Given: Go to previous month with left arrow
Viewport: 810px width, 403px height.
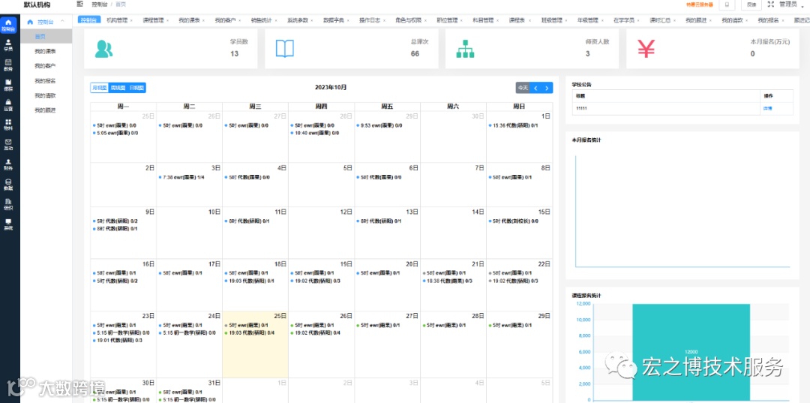Looking at the screenshot, I should point(535,88).
